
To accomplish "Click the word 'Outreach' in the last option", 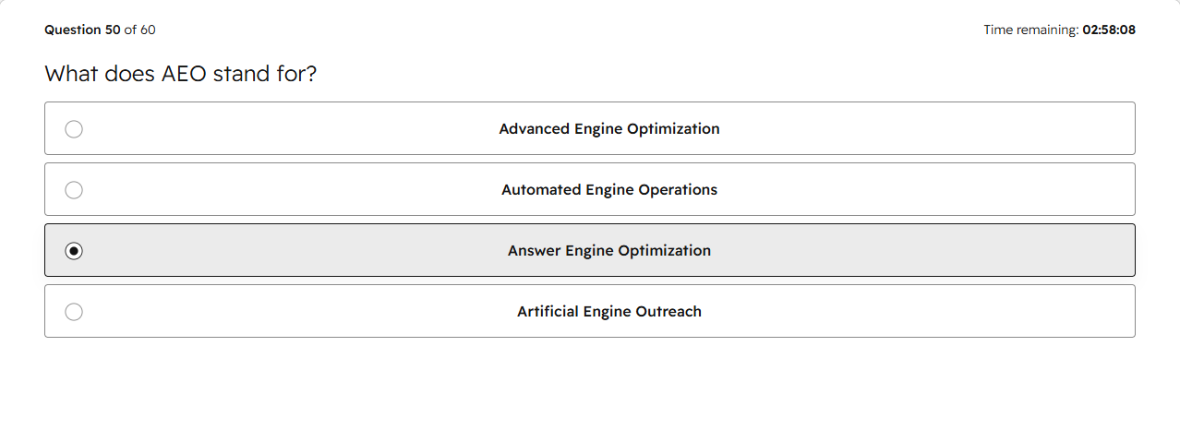I will point(668,312).
